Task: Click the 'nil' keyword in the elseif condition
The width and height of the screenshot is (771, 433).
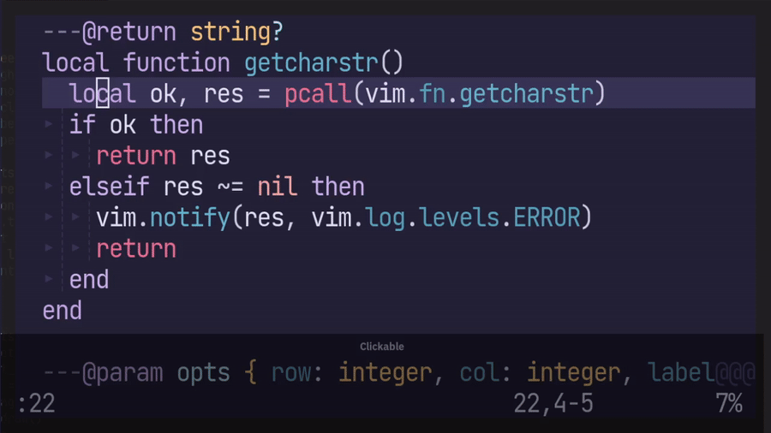Action: [277, 187]
